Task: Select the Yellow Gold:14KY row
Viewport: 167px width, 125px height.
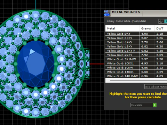Action: click(x=136, y=42)
